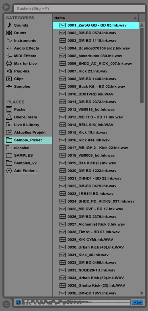This screenshot has height=311, width=148.
Task: Click the Add Folder... link
Action: click(26, 171)
